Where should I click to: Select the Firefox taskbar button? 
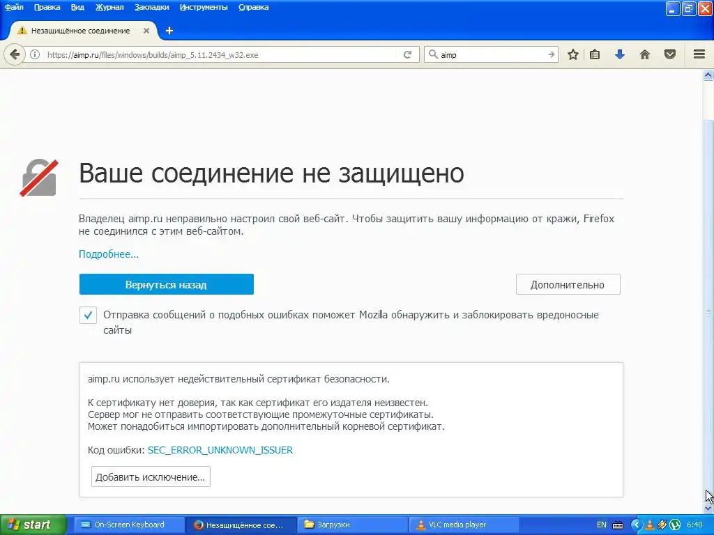click(x=241, y=525)
